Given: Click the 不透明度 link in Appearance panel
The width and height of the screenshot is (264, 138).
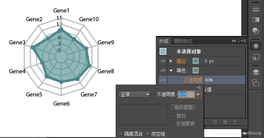Looking at the screenshot, I should pos(193,80).
